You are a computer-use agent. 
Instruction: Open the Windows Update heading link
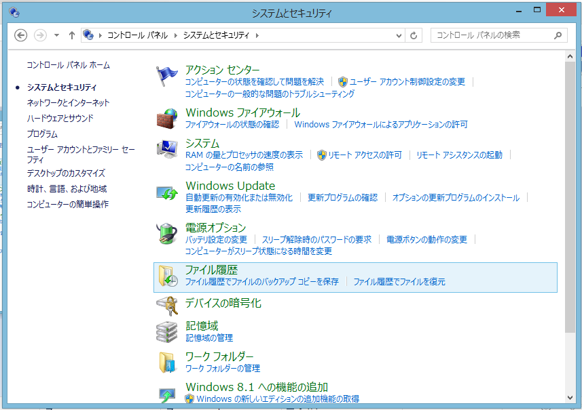coord(230,186)
